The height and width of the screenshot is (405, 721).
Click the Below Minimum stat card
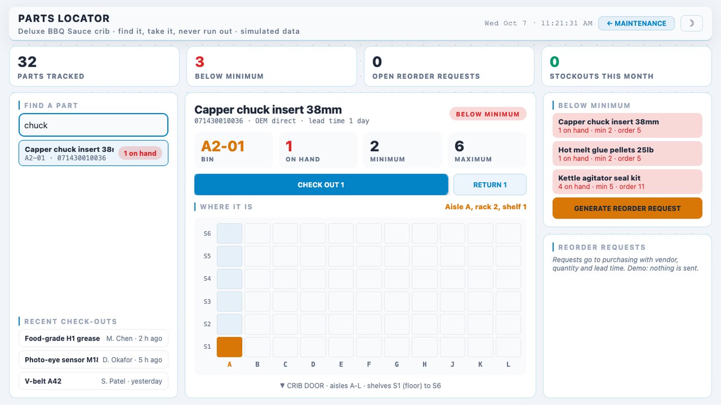[272, 66]
